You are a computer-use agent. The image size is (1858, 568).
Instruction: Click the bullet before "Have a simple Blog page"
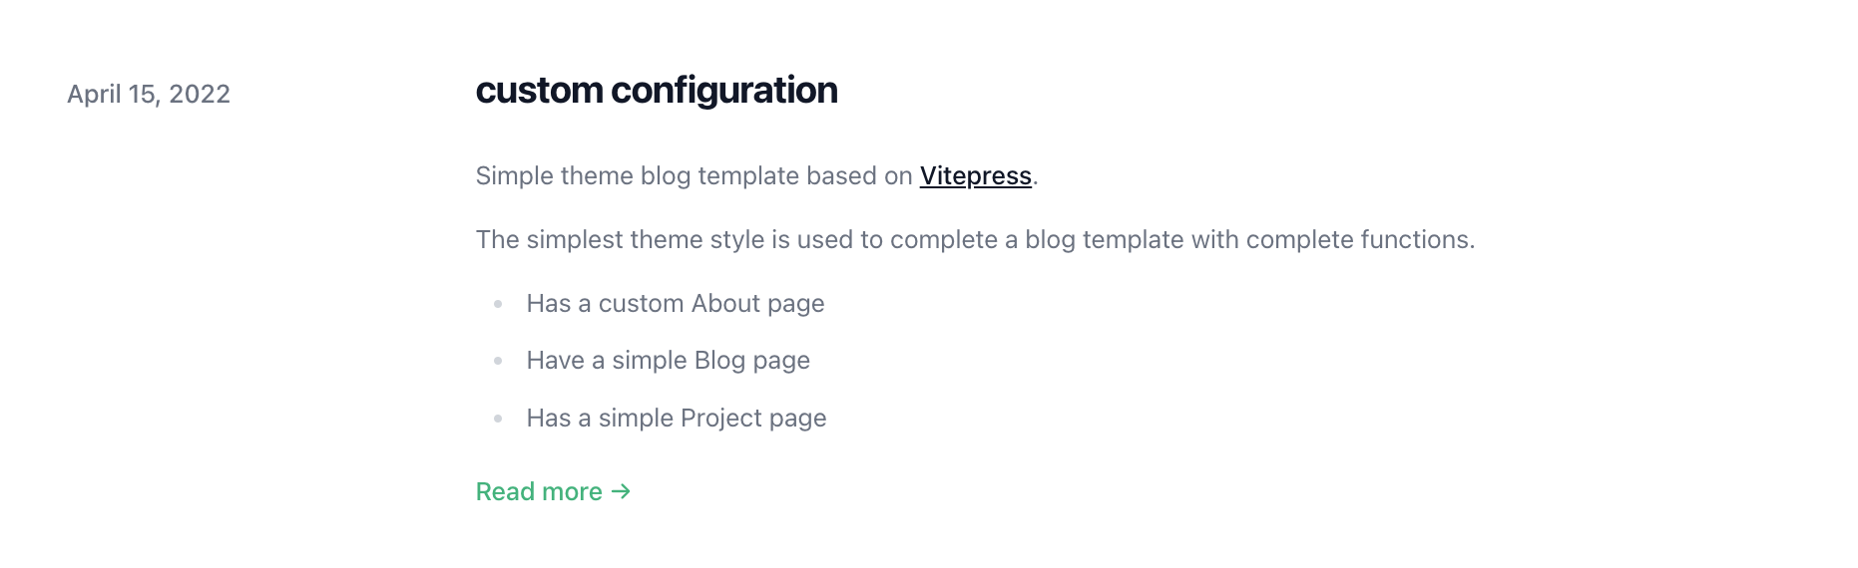pyautogui.click(x=498, y=361)
